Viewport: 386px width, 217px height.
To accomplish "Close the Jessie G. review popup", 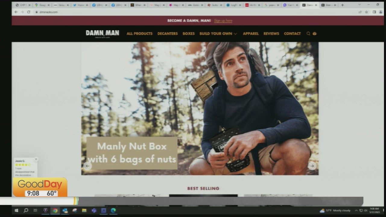I will (x=36, y=159).
